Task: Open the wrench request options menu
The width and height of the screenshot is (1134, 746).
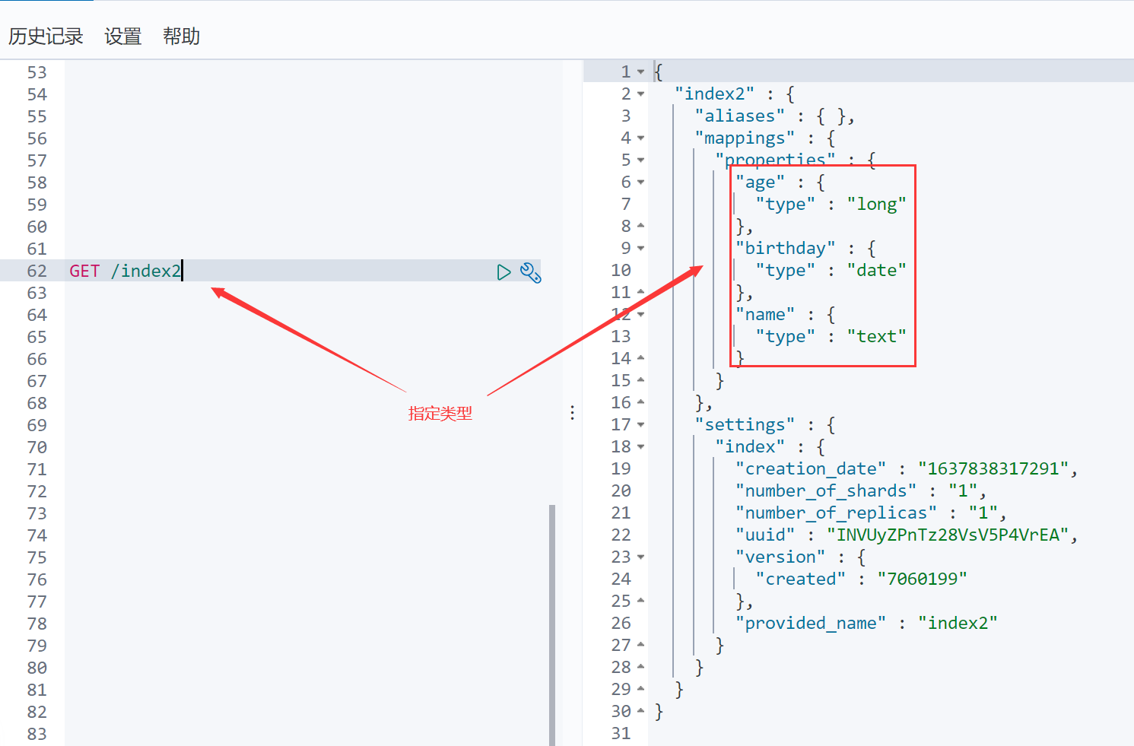Action: coord(531,272)
